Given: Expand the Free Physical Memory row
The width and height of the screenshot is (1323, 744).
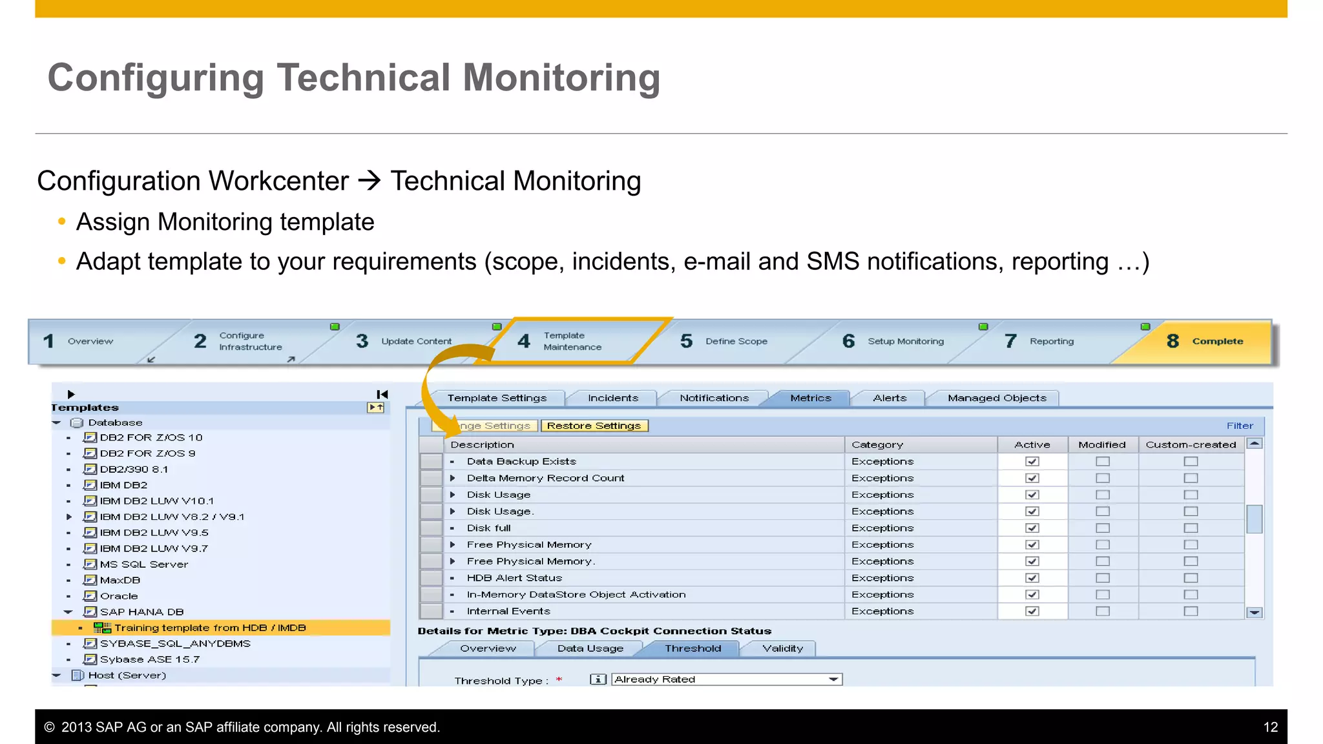Looking at the screenshot, I should tap(452, 544).
